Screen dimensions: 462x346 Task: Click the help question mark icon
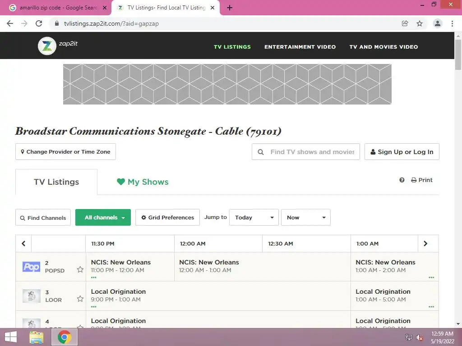(402, 180)
